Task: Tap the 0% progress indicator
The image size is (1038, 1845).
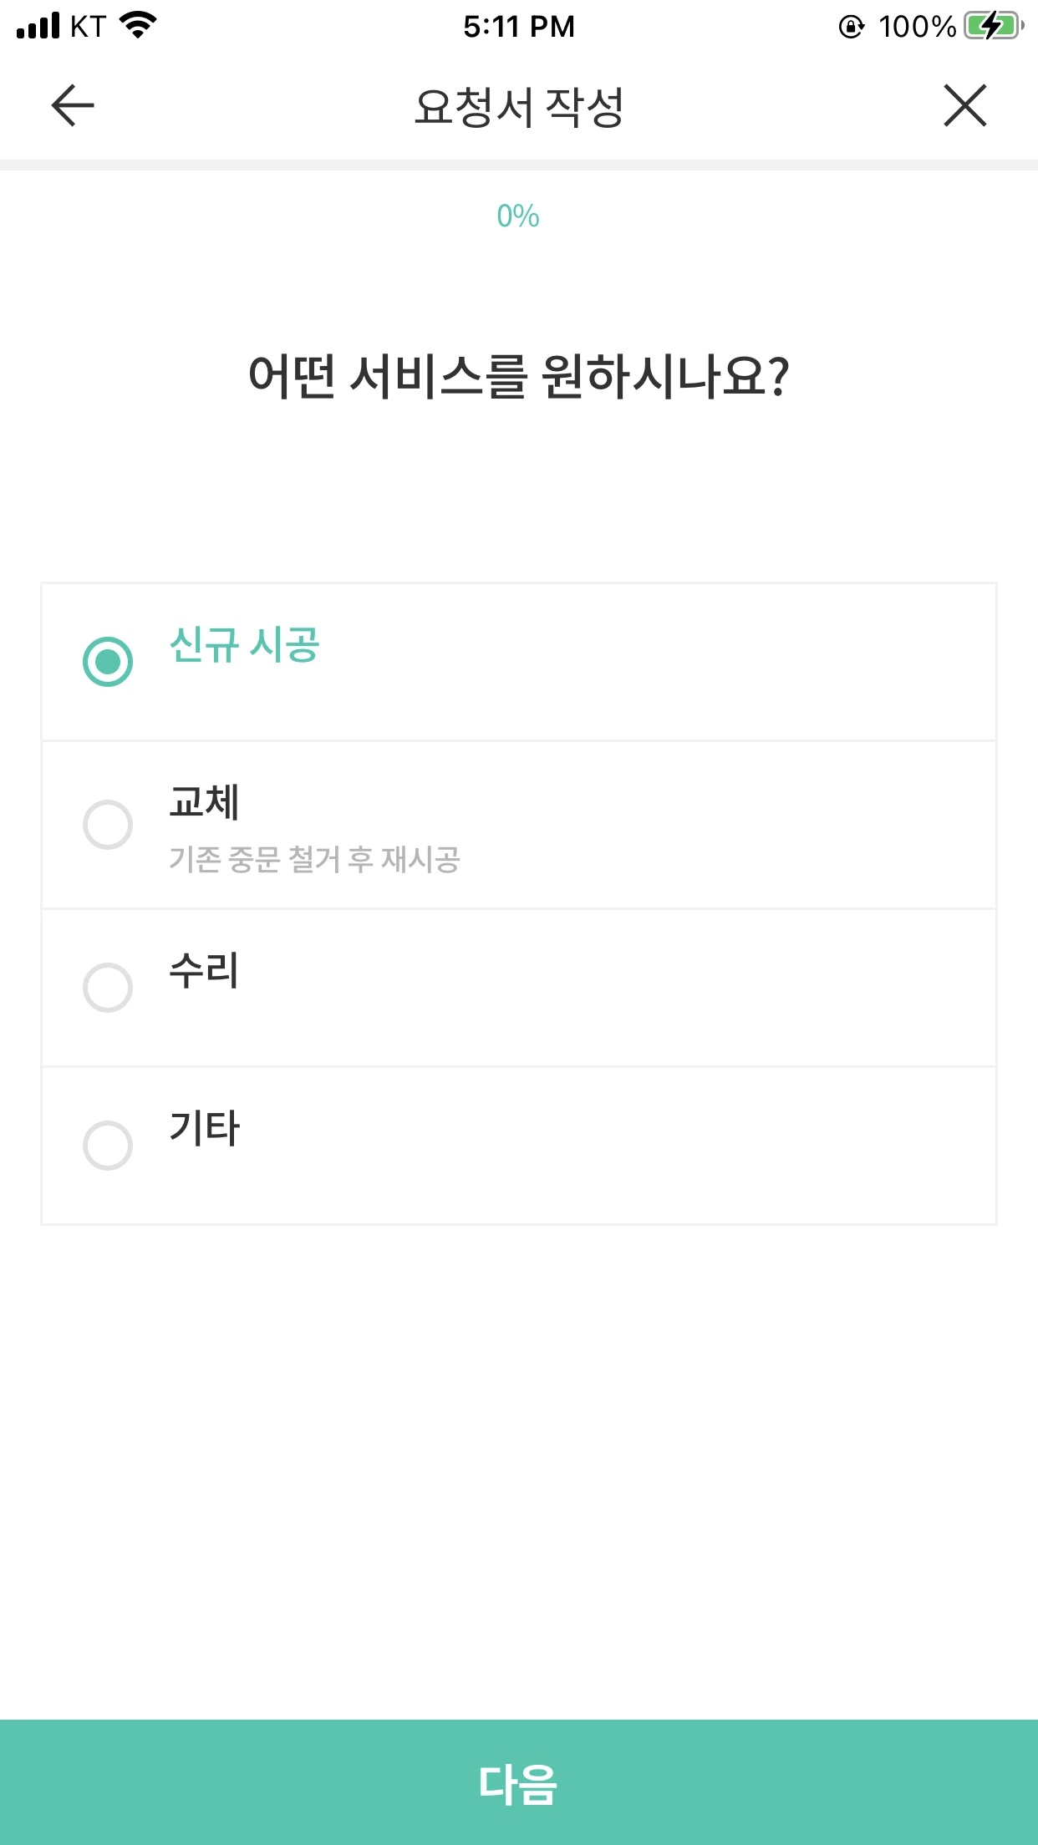Action: coord(518,216)
